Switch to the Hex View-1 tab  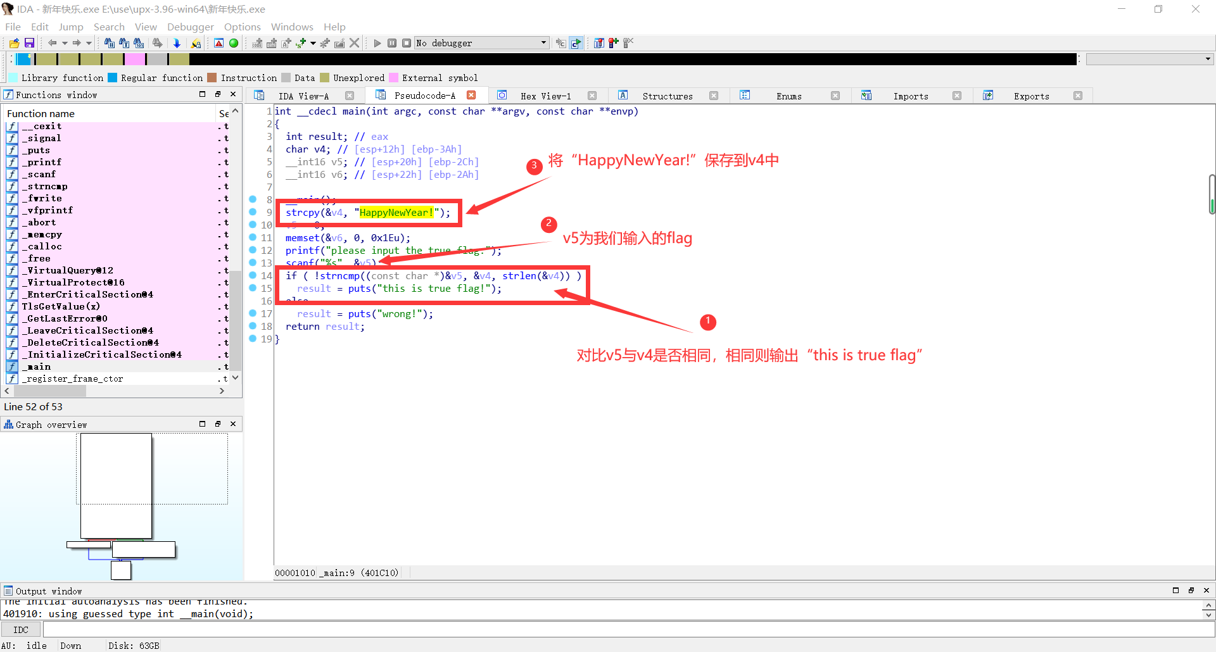click(546, 96)
